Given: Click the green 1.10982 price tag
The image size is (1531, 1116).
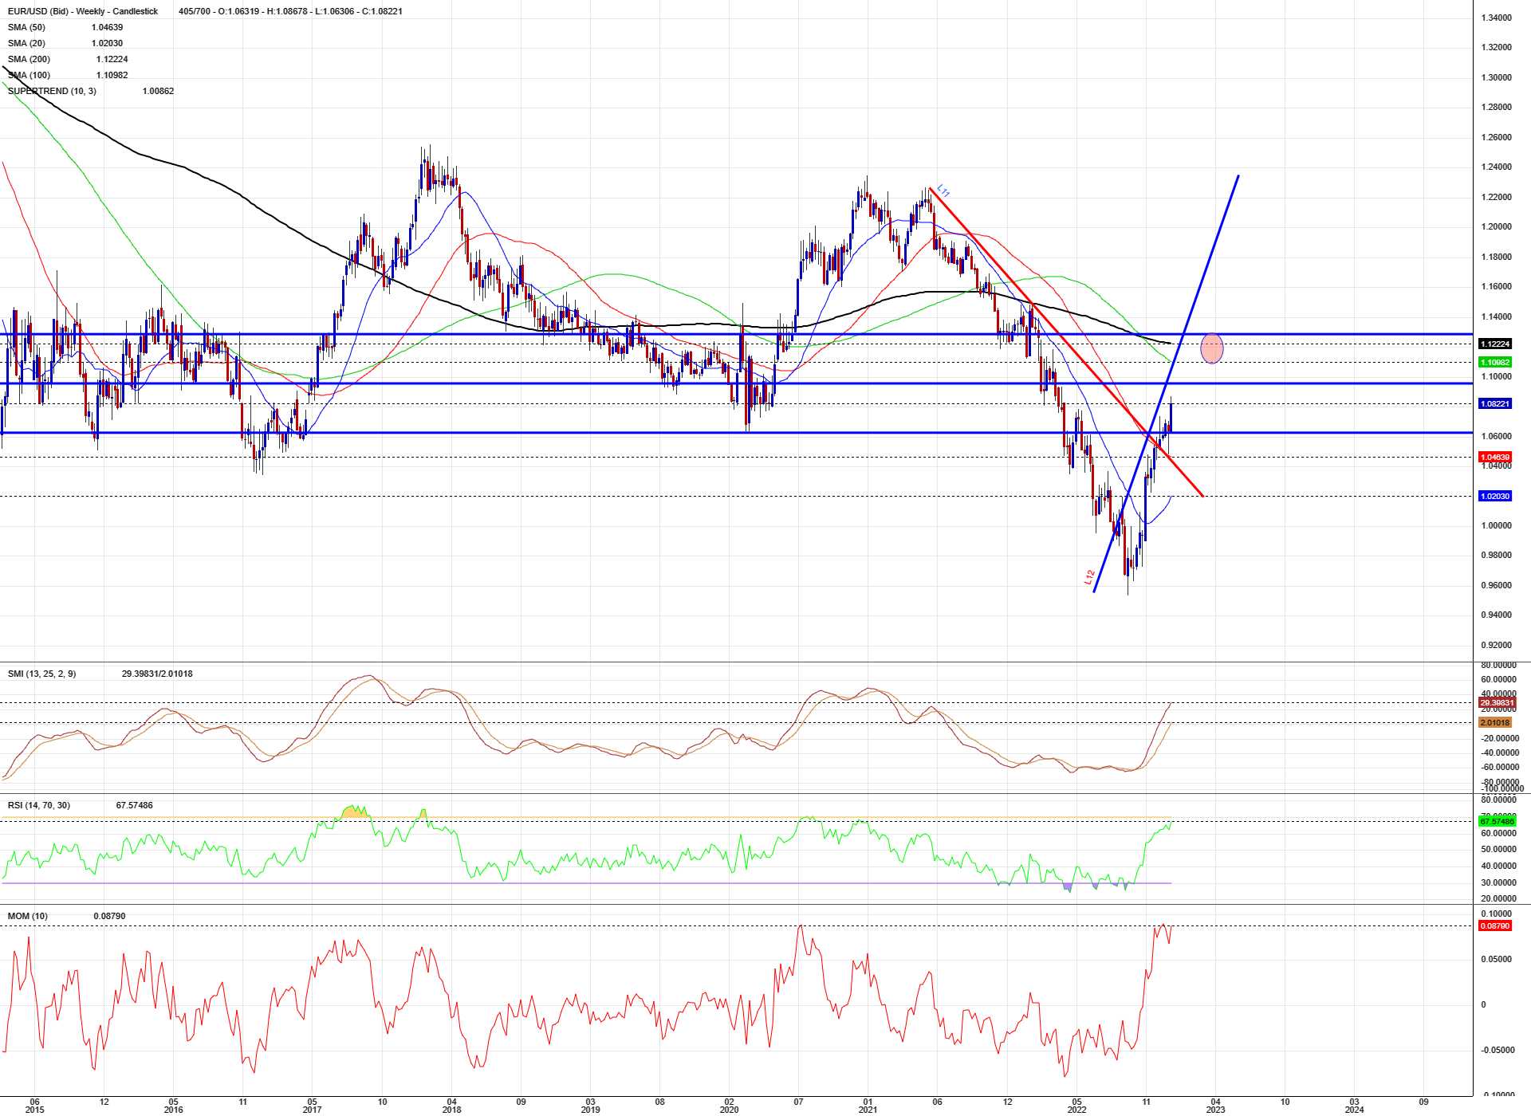Looking at the screenshot, I should [x=1494, y=363].
